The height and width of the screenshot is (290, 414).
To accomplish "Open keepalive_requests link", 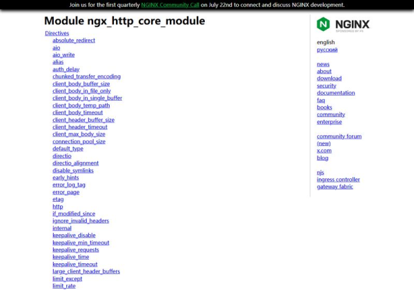I will coord(76,250).
